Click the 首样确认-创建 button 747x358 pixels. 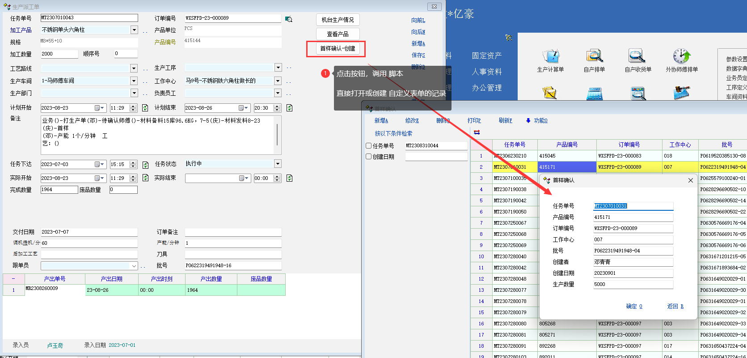[x=338, y=48]
